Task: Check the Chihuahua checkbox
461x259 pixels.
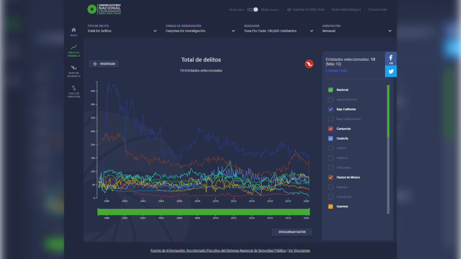Action: (331, 168)
